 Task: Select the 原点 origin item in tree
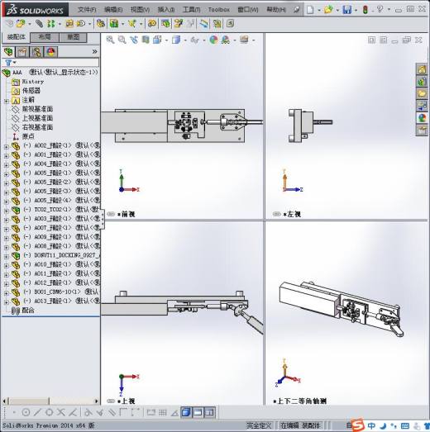pos(28,136)
